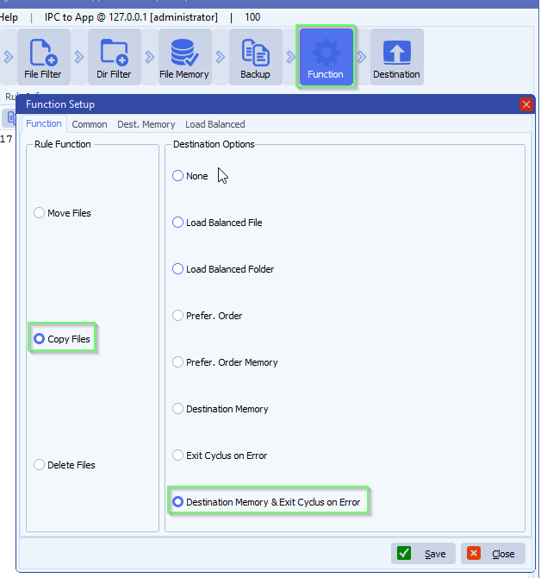Open the Help menu
This screenshot has width=541, height=578.
pyautogui.click(x=9, y=17)
